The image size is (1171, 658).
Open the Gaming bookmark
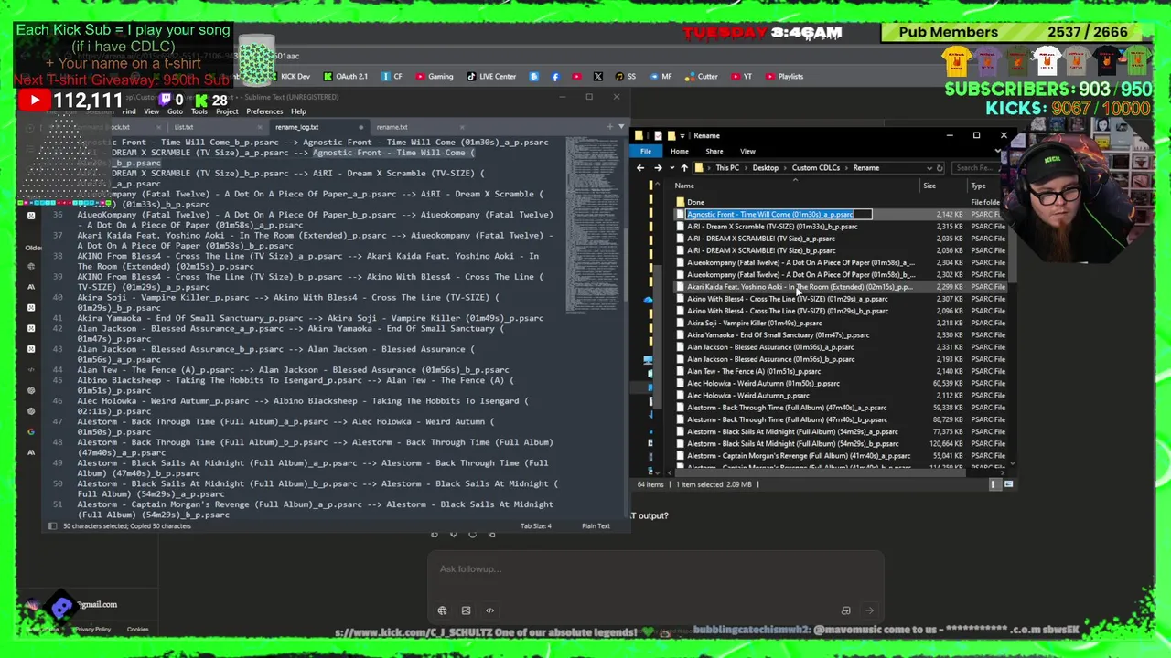pyautogui.click(x=434, y=77)
